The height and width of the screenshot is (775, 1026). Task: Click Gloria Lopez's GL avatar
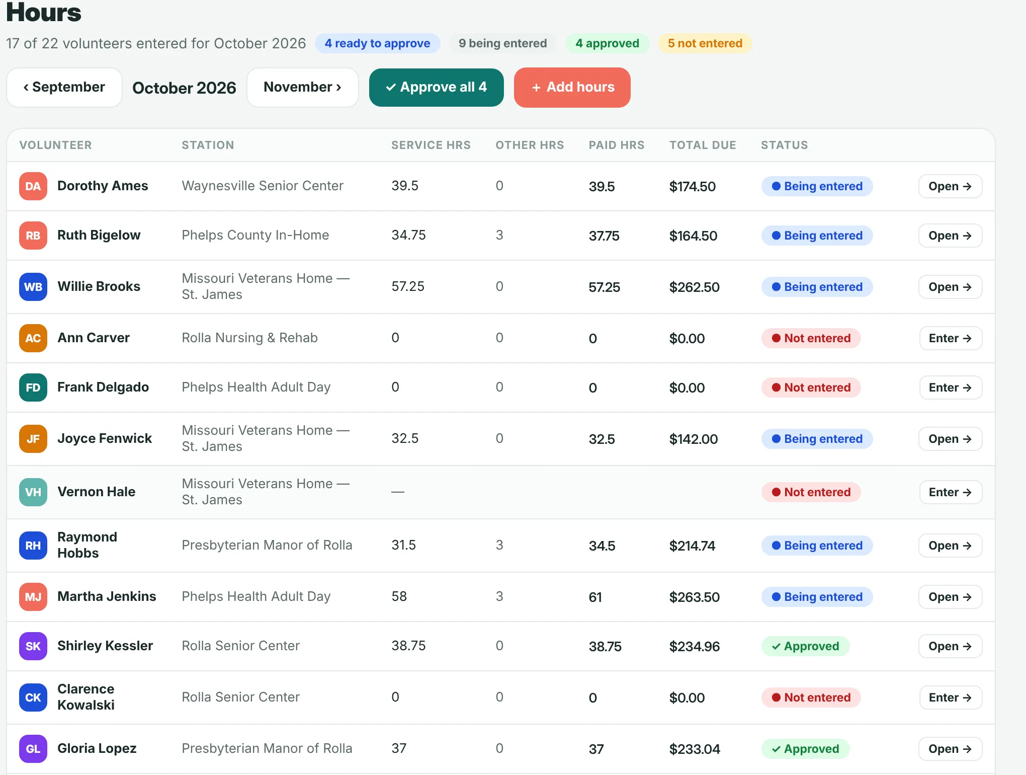pyautogui.click(x=33, y=749)
